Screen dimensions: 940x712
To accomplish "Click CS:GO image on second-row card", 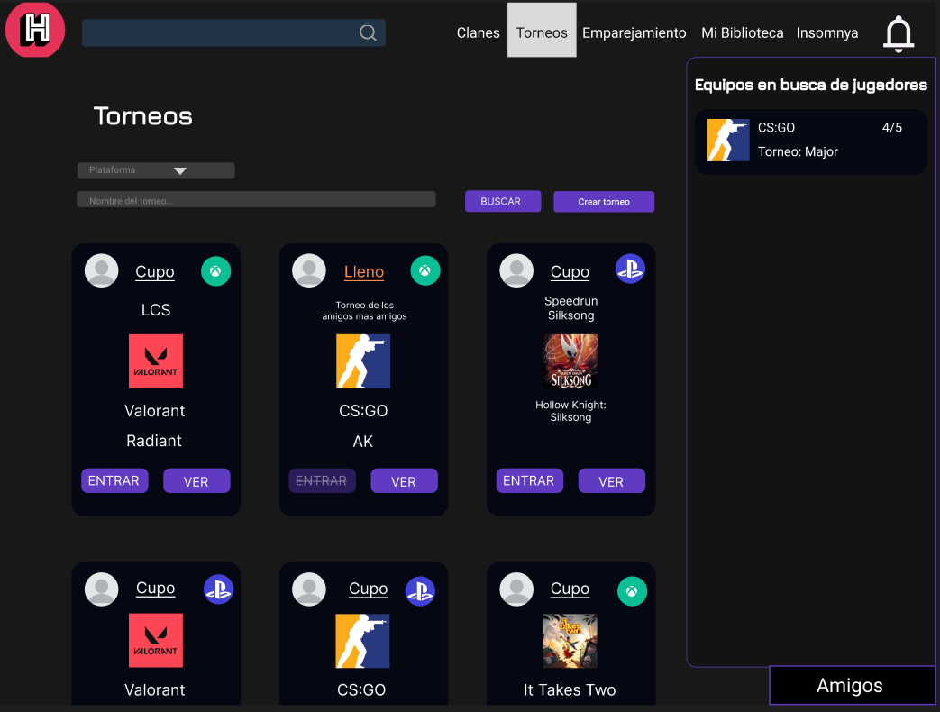I will point(362,641).
